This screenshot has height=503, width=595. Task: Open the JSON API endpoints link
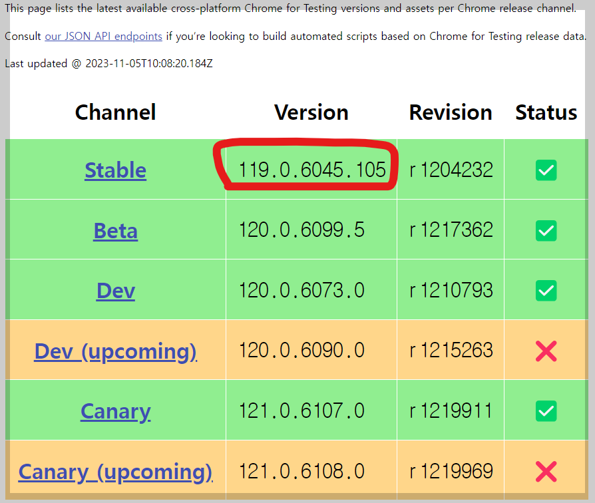104,37
